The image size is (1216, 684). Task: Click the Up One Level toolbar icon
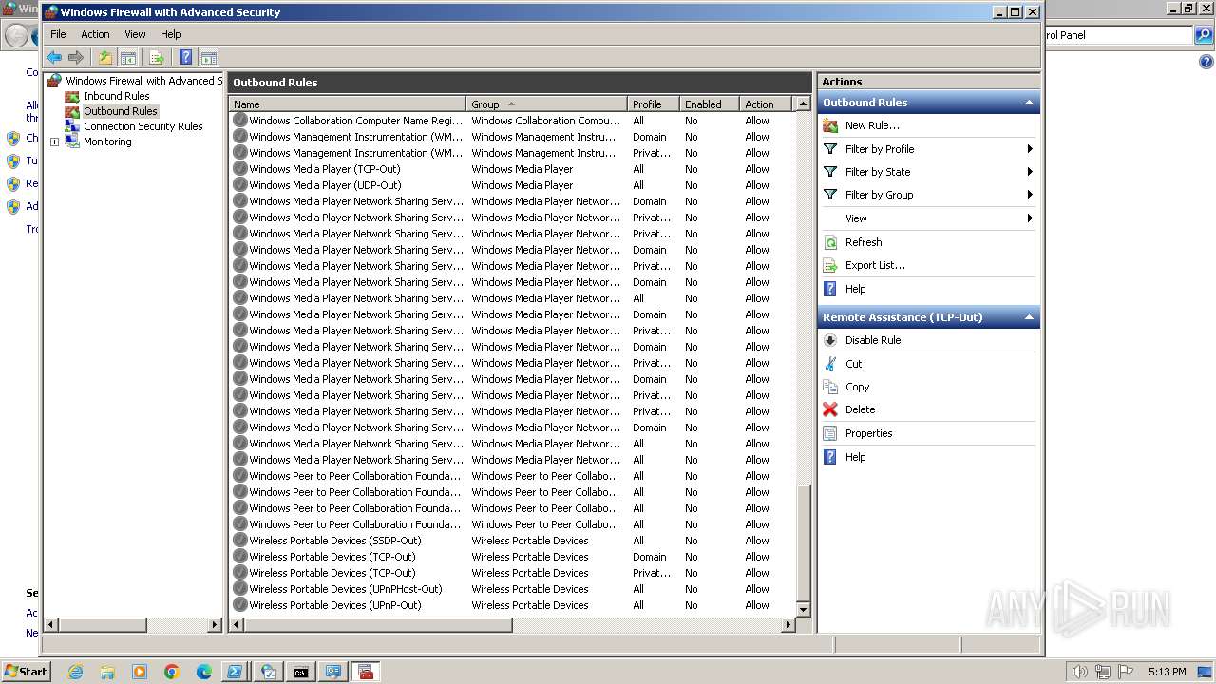pos(105,57)
